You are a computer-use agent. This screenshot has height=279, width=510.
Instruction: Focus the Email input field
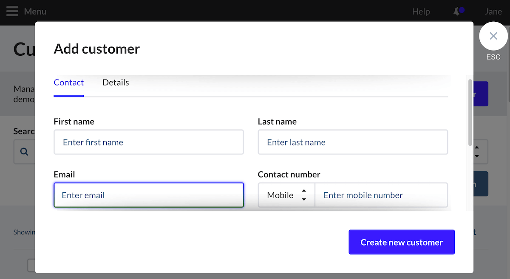[x=149, y=195]
